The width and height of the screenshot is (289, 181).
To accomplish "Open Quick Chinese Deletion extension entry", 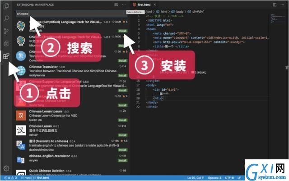I will click(x=71, y=172).
